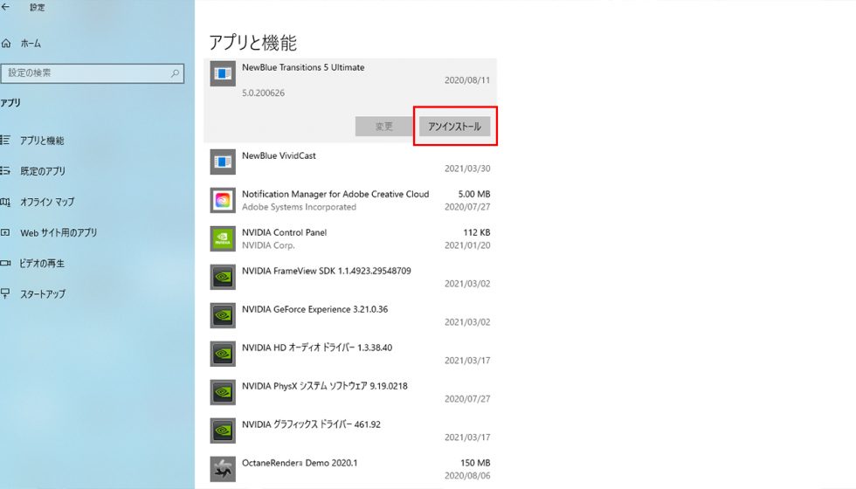Click install date 2021/01/20
856x489 pixels.
tap(467, 245)
